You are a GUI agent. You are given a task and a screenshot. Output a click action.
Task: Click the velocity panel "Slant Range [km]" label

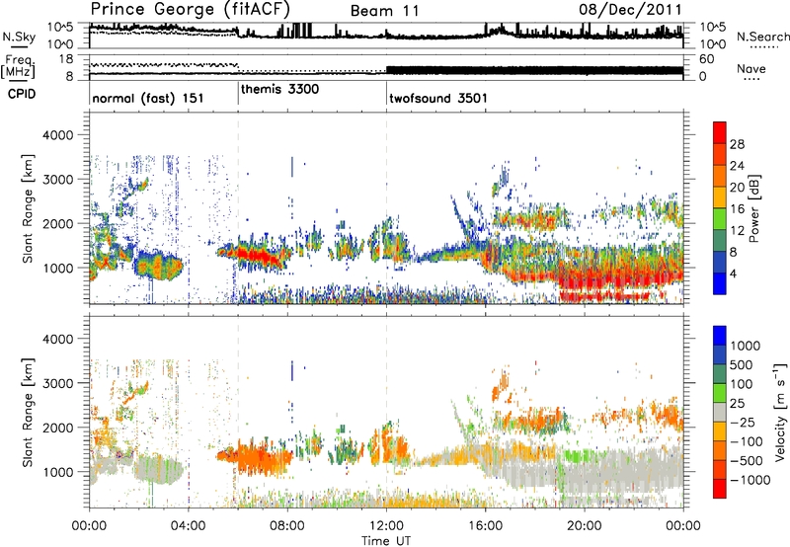pos(29,413)
